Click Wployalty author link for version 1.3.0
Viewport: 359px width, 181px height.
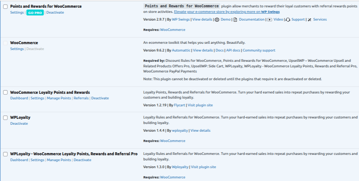point(180,167)
